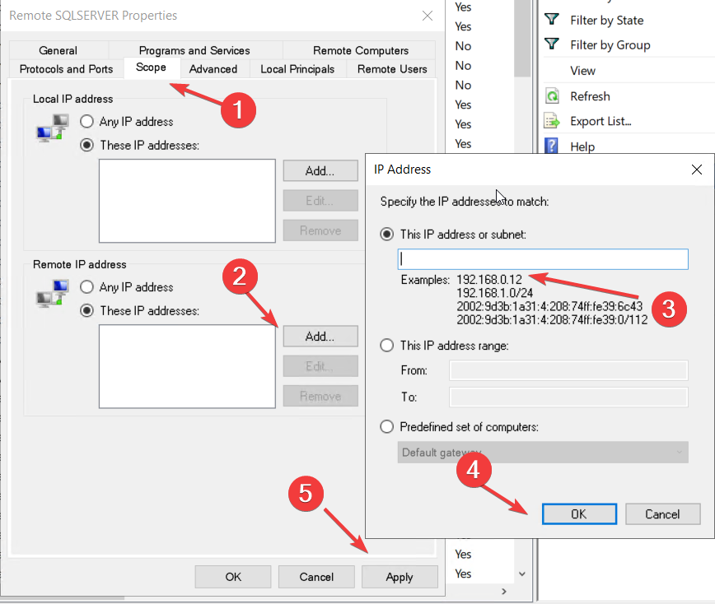Open the Default gateway dropdown

[x=543, y=453]
